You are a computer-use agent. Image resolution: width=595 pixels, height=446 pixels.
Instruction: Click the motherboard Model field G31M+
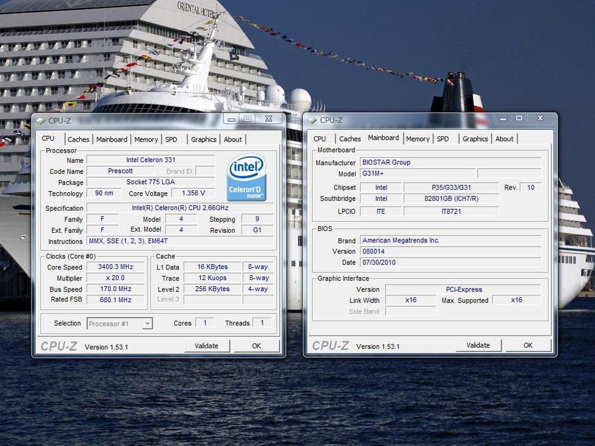click(x=417, y=174)
